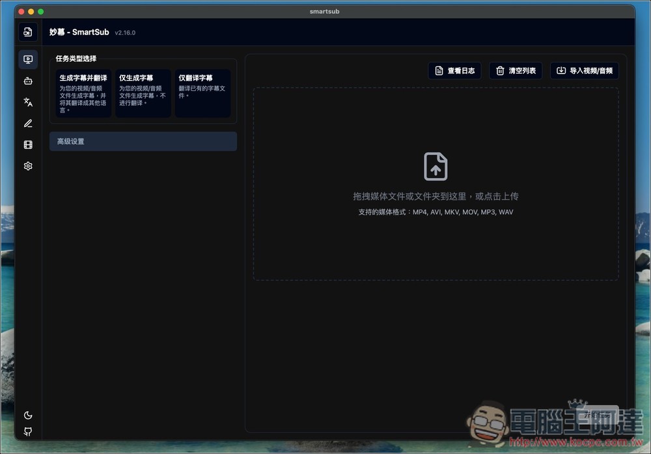This screenshot has height=454, width=651.
Task: Open the subtitle editing pen icon
Action: (x=28, y=123)
